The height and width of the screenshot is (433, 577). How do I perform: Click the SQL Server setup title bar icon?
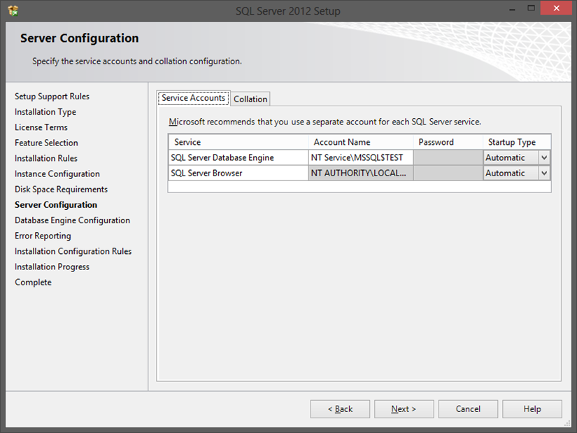click(13, 10)
